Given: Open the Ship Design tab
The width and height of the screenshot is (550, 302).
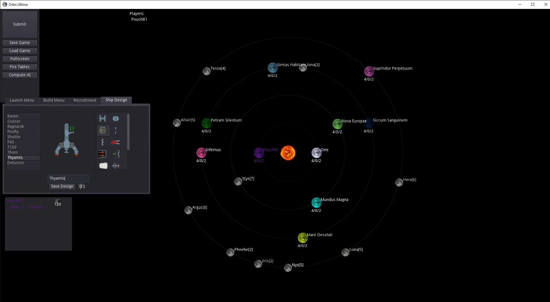Looking at the screenshot, I should click(x=116, y=100).
